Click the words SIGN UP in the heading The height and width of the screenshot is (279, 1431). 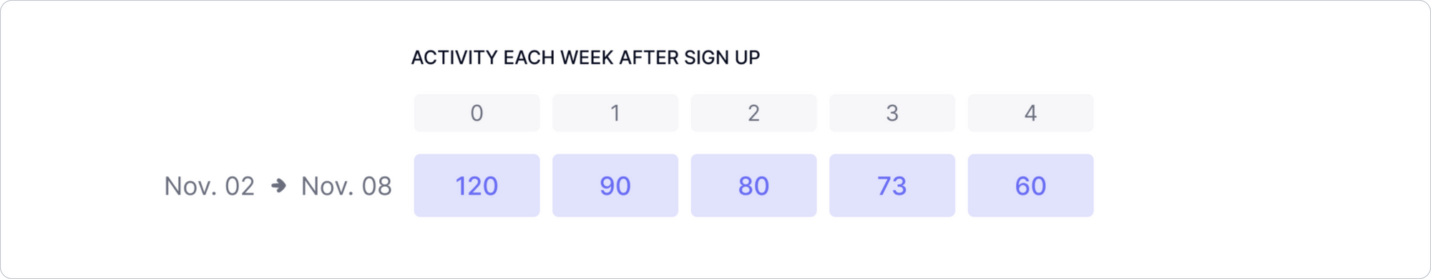(x=722, y=58)
